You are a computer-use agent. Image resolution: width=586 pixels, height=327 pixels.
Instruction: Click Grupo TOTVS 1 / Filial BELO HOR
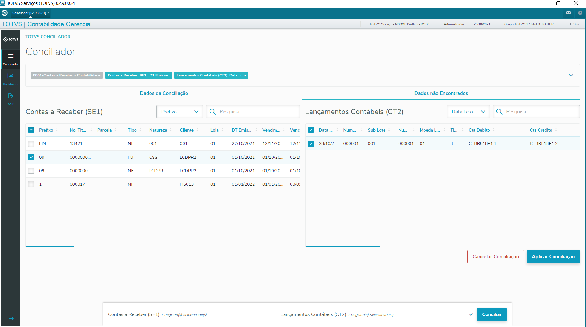(529, 24)
